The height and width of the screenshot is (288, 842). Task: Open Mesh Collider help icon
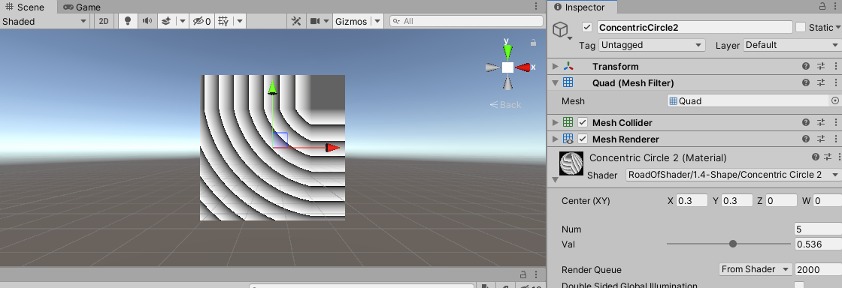(x=805, y=122)
